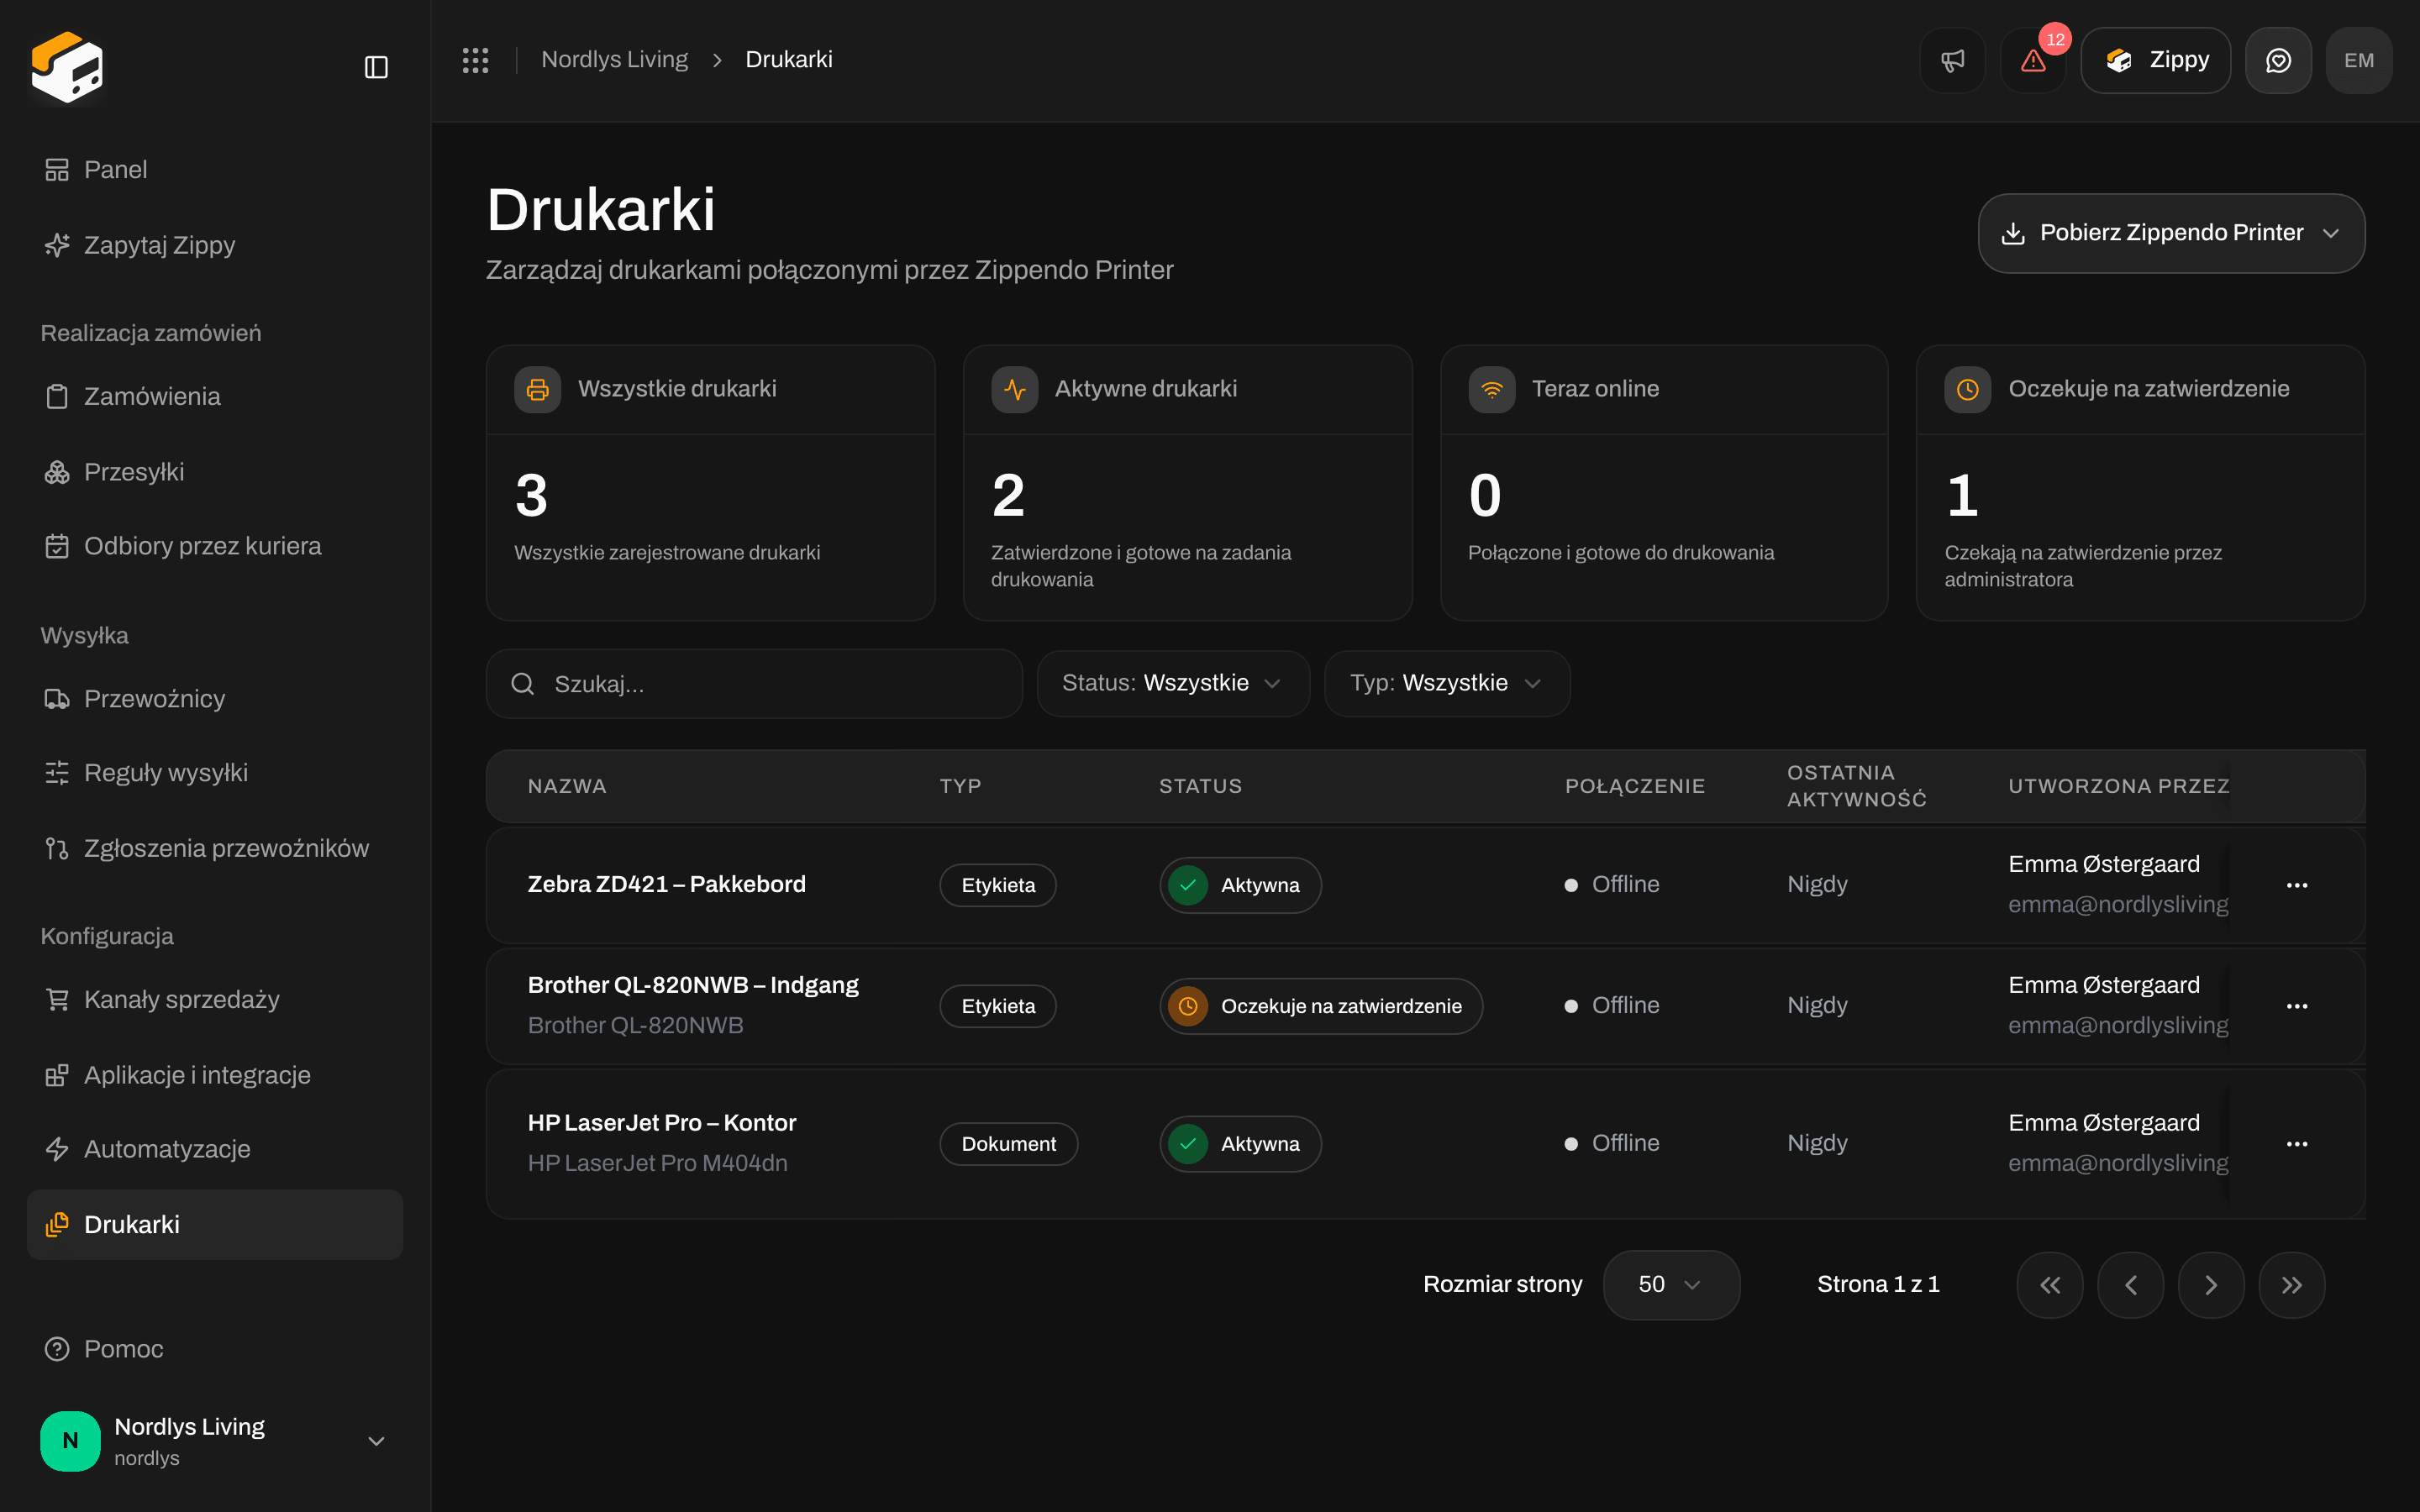The height and width of the screenshot is (1512, 2420).
Task: Click the Zippy assistant button
Action: 2156,60
